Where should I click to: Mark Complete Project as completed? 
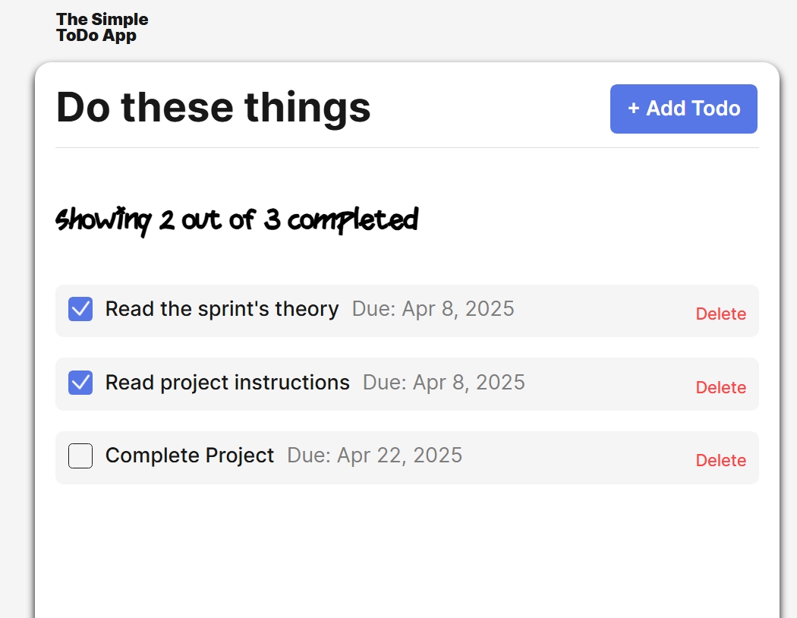click(80, 456)
